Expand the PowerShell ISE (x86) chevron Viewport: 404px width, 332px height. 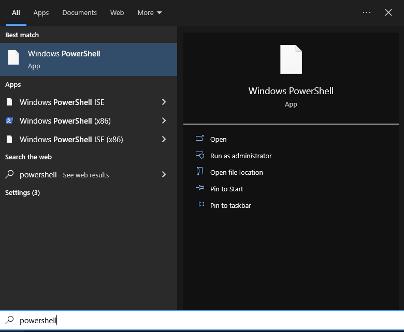pyautogui.click(x=164, y=140)
